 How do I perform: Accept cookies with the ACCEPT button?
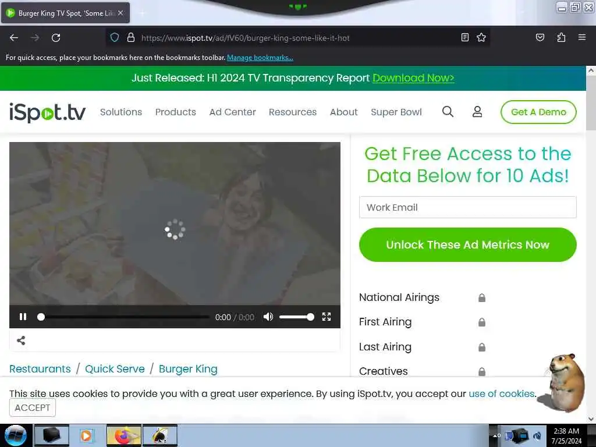(33, 407)
